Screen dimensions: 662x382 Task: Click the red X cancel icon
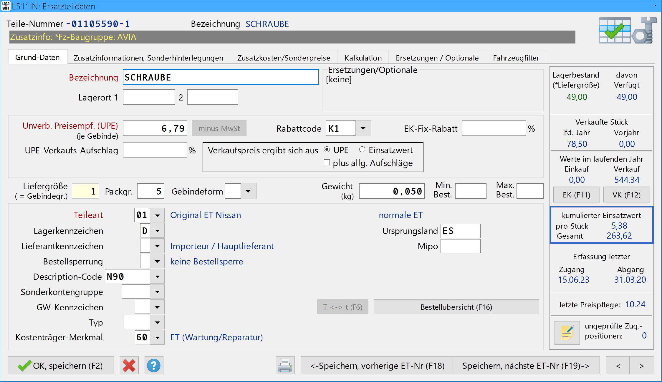[x=129, y=366]
